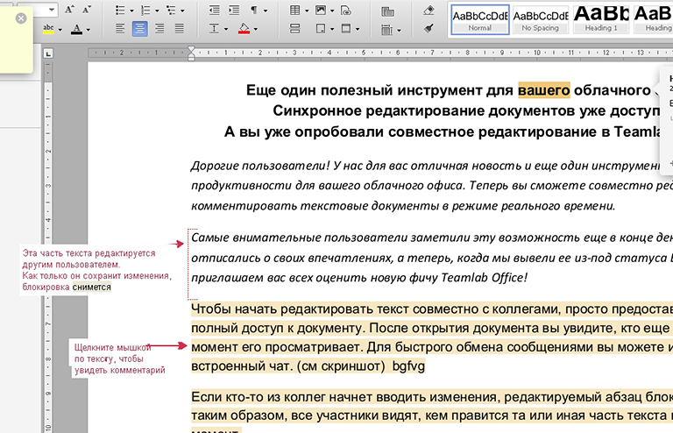Screen dimensions: 673x433
Task: Expand multilevel list style options
Action: [x=182, y=11]
